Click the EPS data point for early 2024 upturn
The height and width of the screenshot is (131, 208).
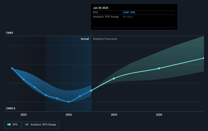(x=80, y=96)
